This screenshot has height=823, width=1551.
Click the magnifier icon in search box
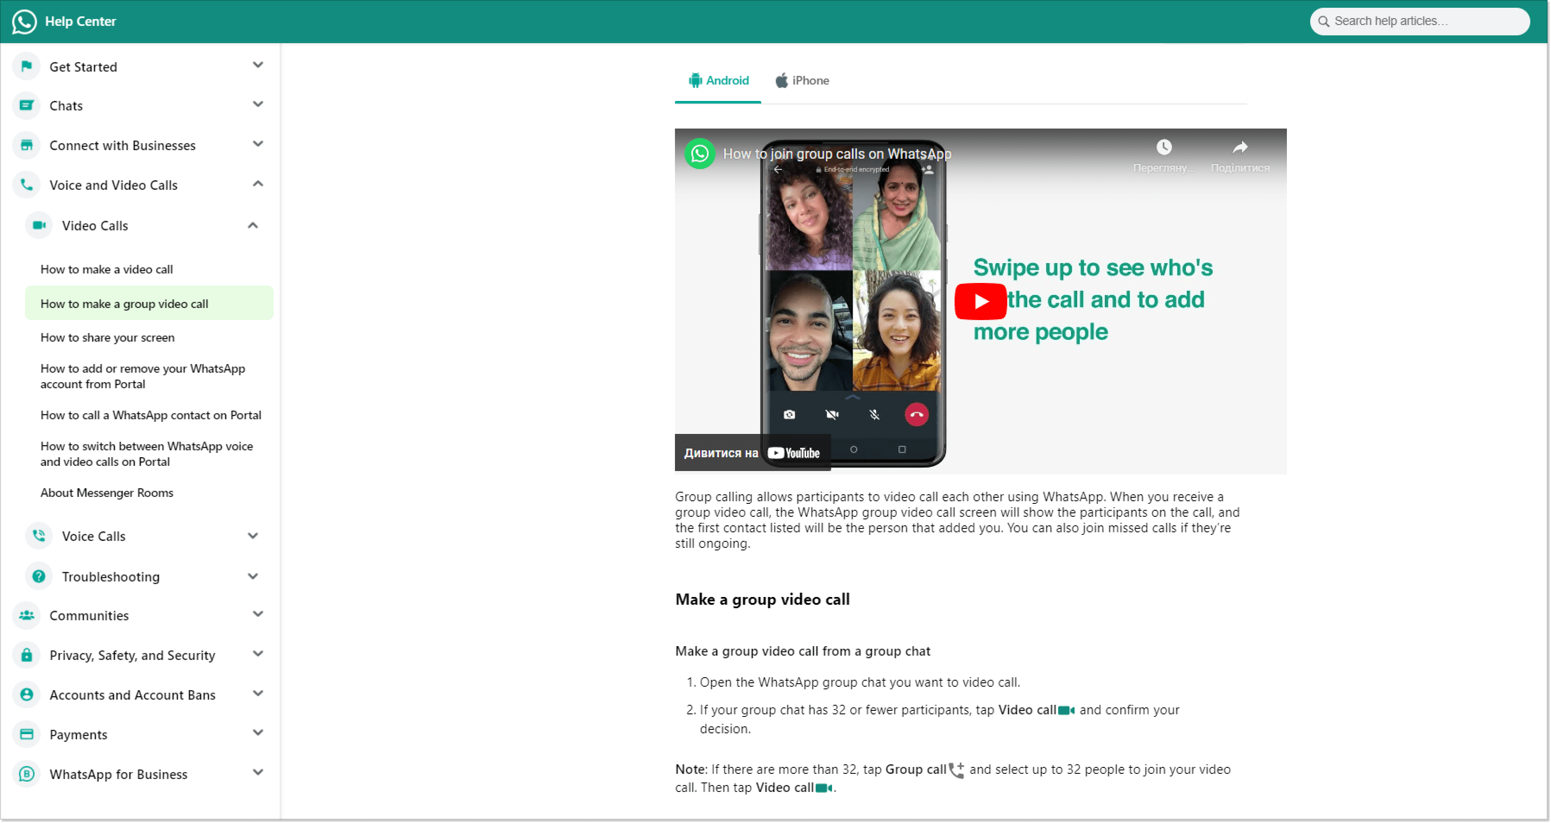tap(1324, 21)
